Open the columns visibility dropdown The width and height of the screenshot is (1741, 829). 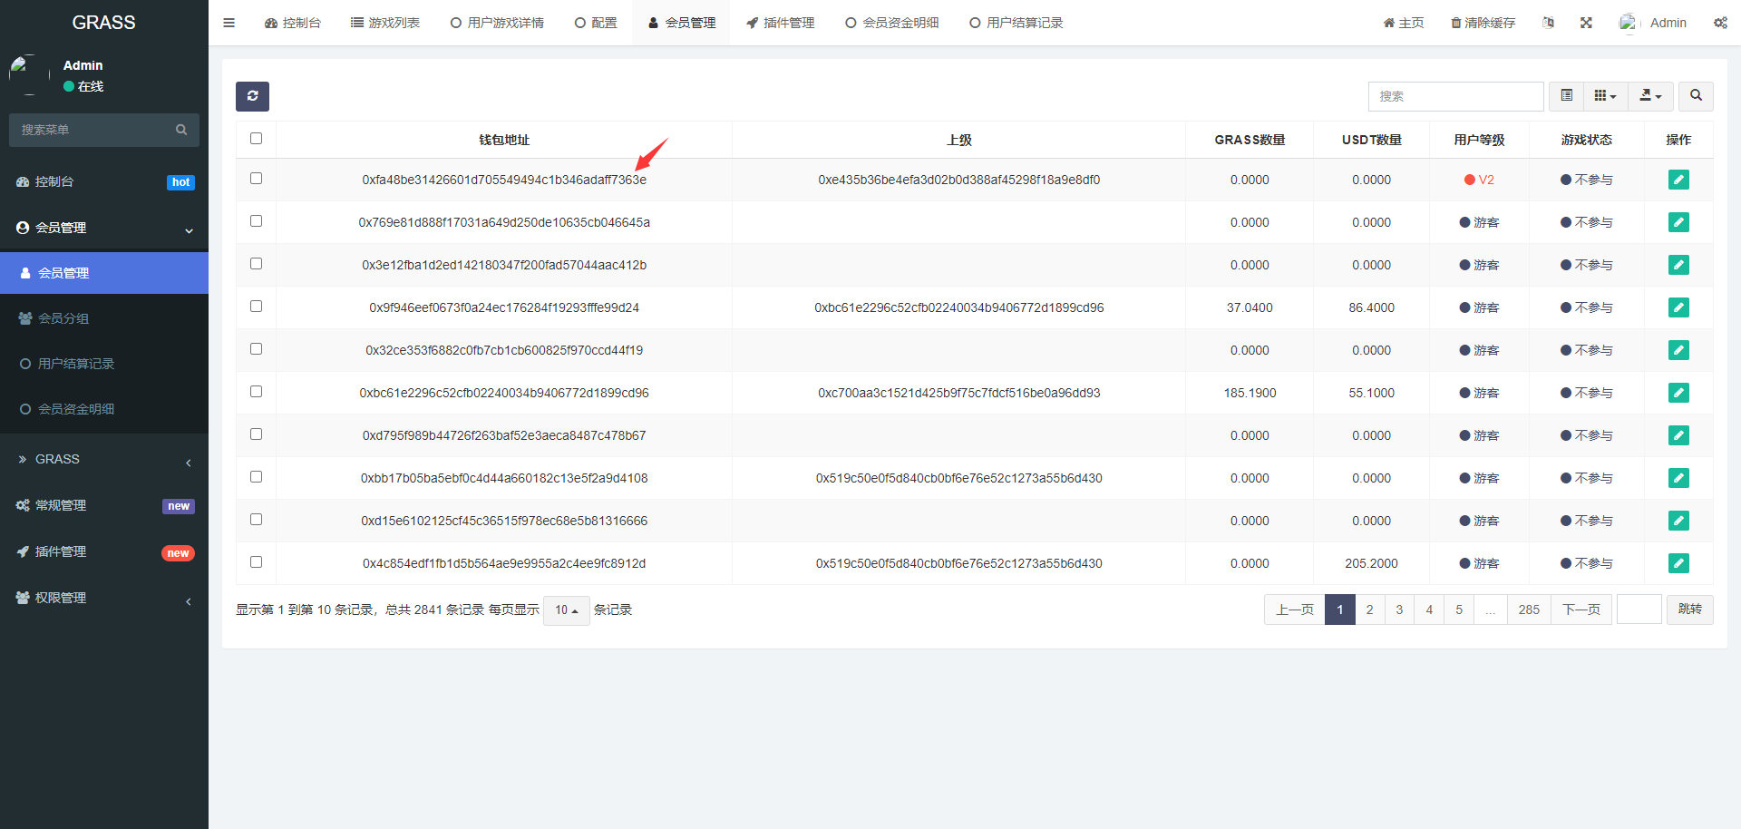(x=1605, y=96)
